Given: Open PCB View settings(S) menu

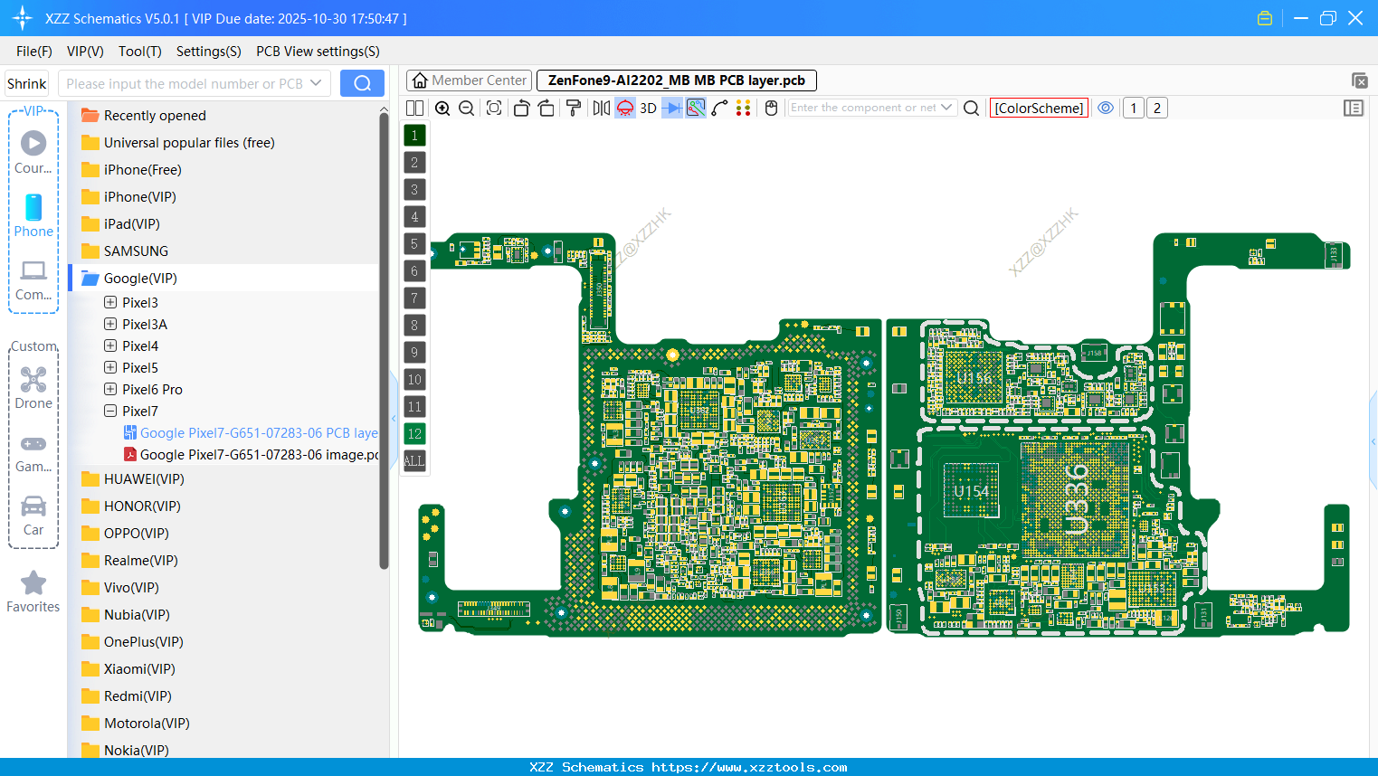Looking at the screenshot, I should pyautogui.click(x=318, y=51).
